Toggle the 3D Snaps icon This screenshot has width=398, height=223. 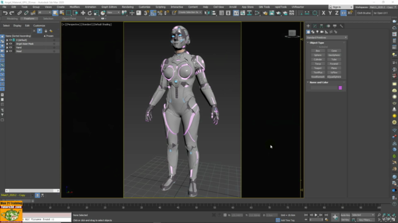146,13
